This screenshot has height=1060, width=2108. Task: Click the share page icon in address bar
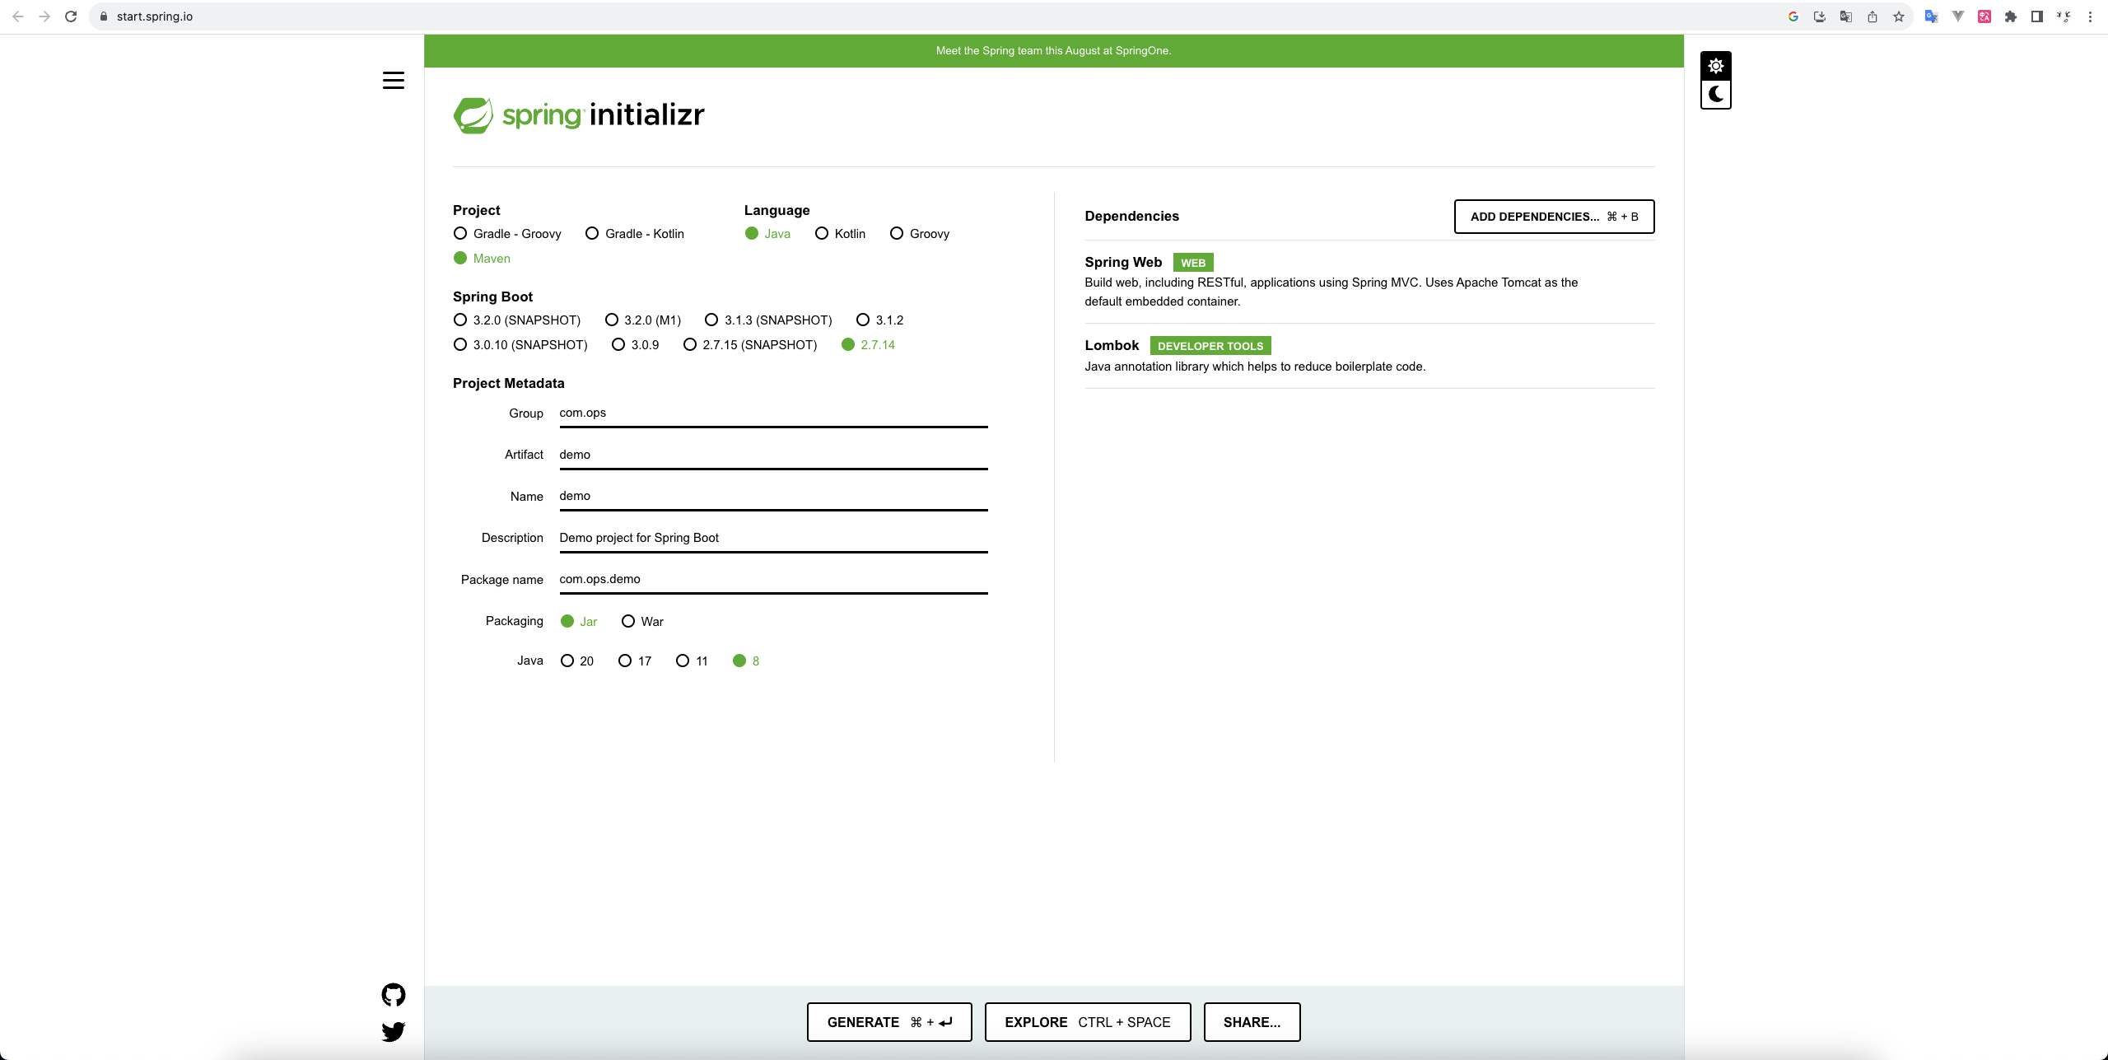pyautogui.click(x=1872, y=16)
